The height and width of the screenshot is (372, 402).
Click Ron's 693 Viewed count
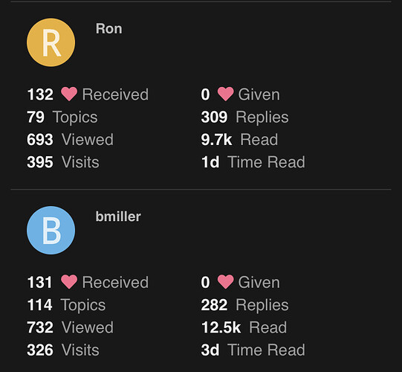tap(71, 139)
